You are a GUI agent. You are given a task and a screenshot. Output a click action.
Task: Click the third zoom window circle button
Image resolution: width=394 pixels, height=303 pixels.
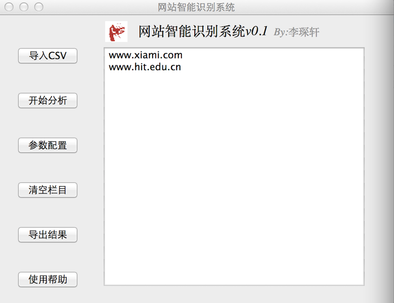39,7
